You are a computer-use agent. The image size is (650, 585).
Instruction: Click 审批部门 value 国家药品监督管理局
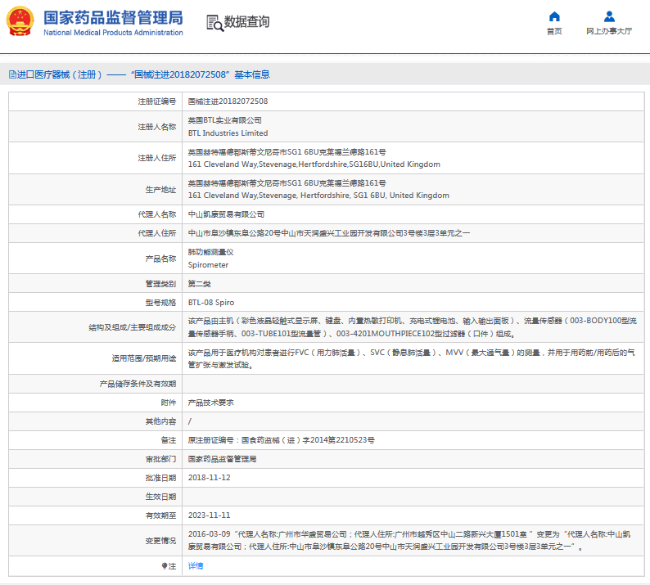[222, 459]
